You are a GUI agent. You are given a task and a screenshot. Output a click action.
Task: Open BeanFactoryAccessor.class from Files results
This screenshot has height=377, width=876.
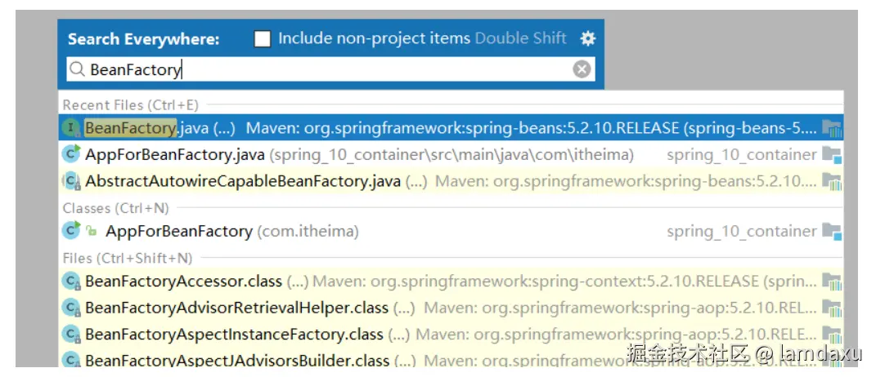point(183,282)
